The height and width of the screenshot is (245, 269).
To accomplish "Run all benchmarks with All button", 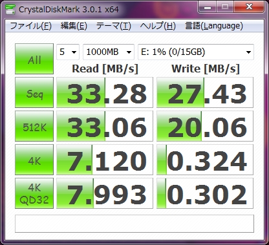I will click(34, 59).
